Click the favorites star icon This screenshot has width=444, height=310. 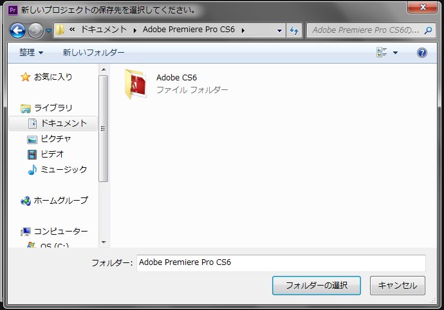point(25,77)
